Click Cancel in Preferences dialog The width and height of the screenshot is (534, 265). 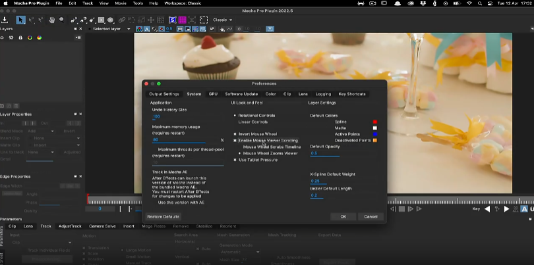pos(371,217)
